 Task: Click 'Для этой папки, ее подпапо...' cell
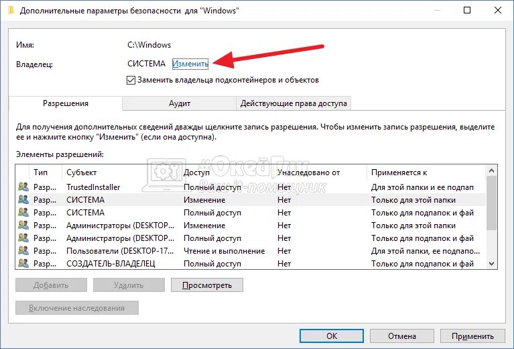426,251
